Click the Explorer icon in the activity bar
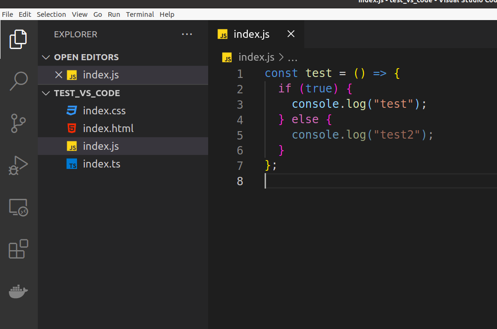This screenshot has height=329, width=497. [18, 39]
